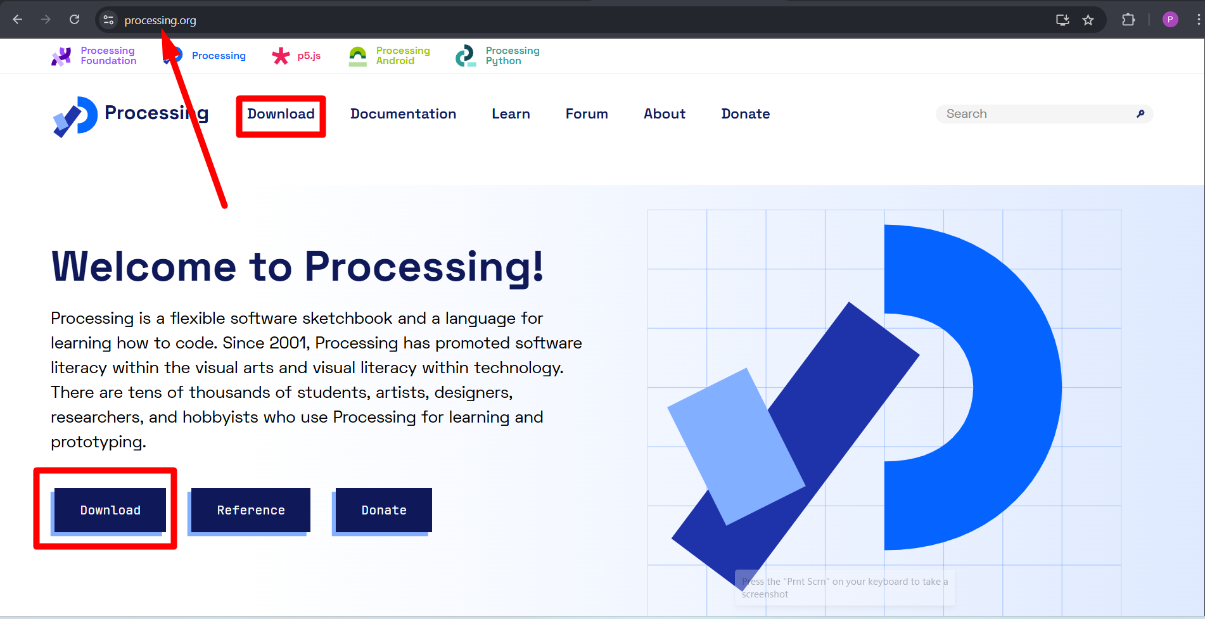The height and width of the screenshot is (619, 1205).
Task: Open the Learn nav item
Action: pos(511,114)
